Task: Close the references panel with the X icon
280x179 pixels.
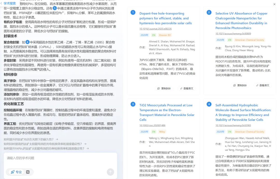Action: click(275, 4)
